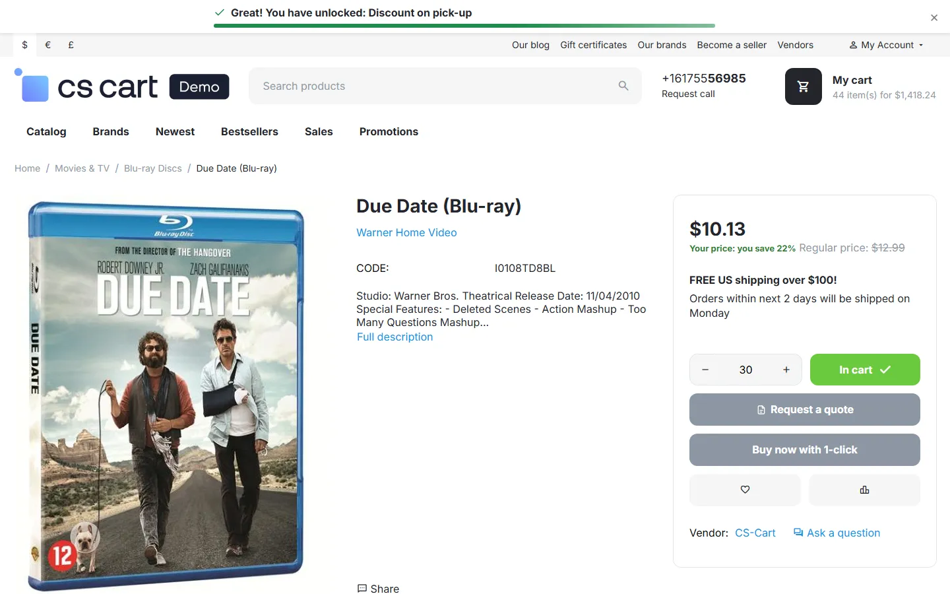The width and height of the screenshot is (950, 594).
Task: Click the quantity field showing 30
Action: pyautogui.click(x=745, y=370)
